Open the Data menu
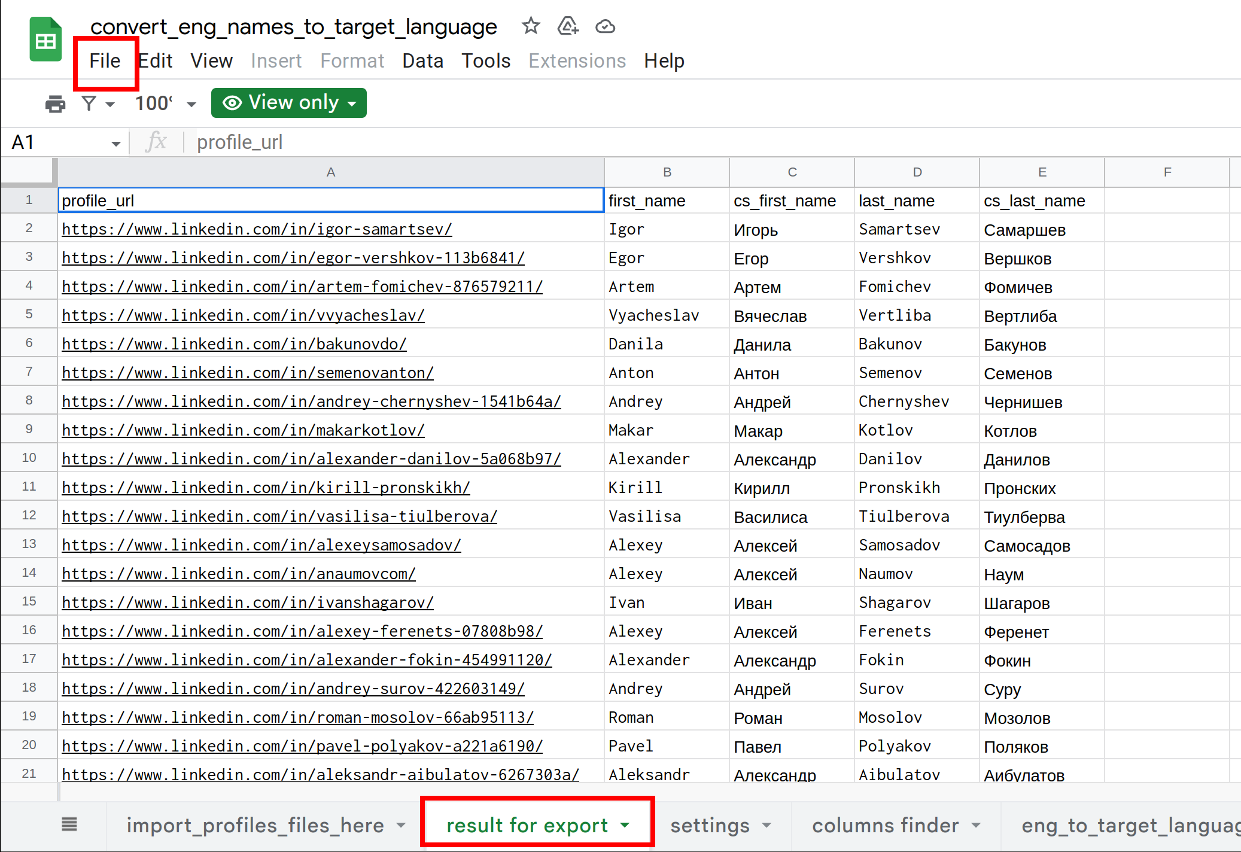 pyautogui.click(x=422, y=61)
